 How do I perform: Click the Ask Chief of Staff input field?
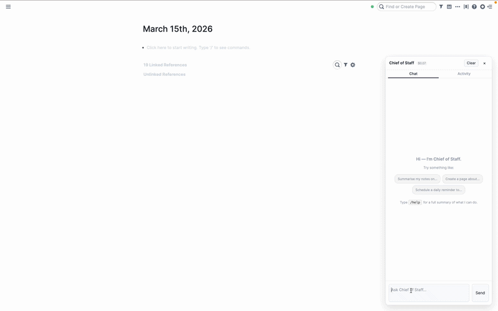(429, 293)
